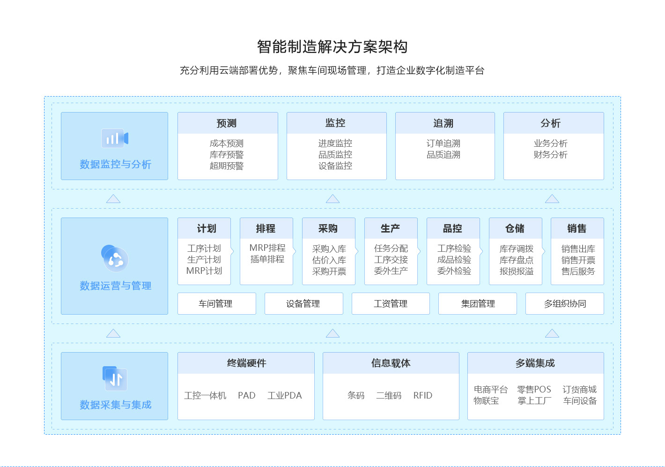Select 插单排程 text

[x=267, y=259]
